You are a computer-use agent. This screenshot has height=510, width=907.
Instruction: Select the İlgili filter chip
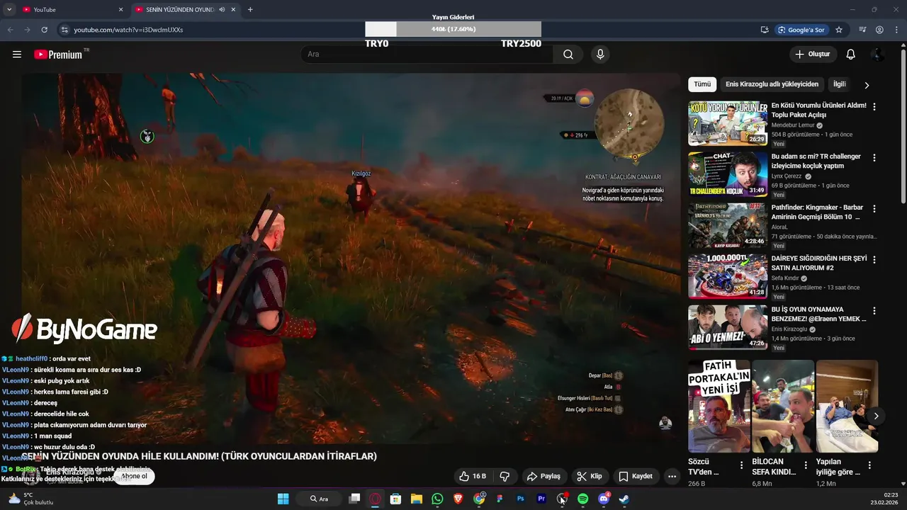coord(840,84)
